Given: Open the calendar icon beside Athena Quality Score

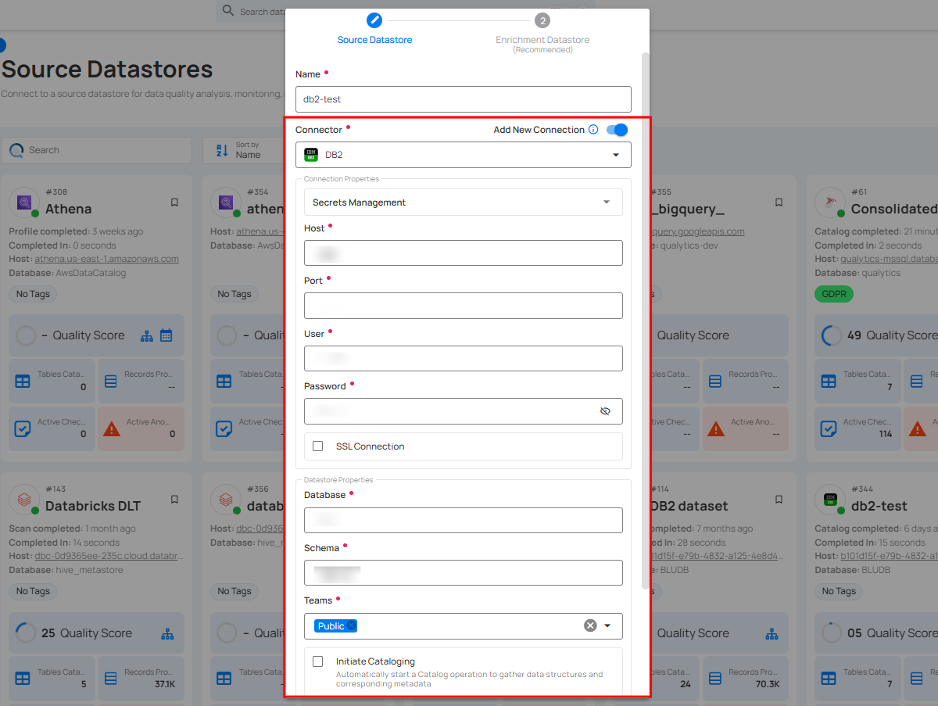Looking at the screenshot, I should pyautogui.click(x=166, y=335).
